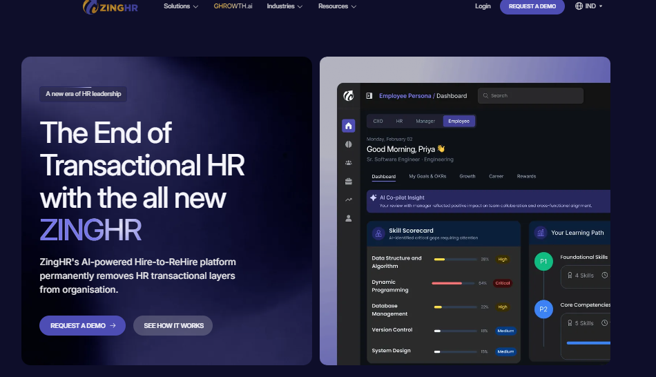Click the magnifier icon in the Search box
The height and width of the screenshot is (377, 656).
point(485,96)
